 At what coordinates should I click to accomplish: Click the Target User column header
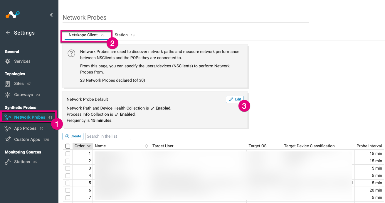(163, 146)
